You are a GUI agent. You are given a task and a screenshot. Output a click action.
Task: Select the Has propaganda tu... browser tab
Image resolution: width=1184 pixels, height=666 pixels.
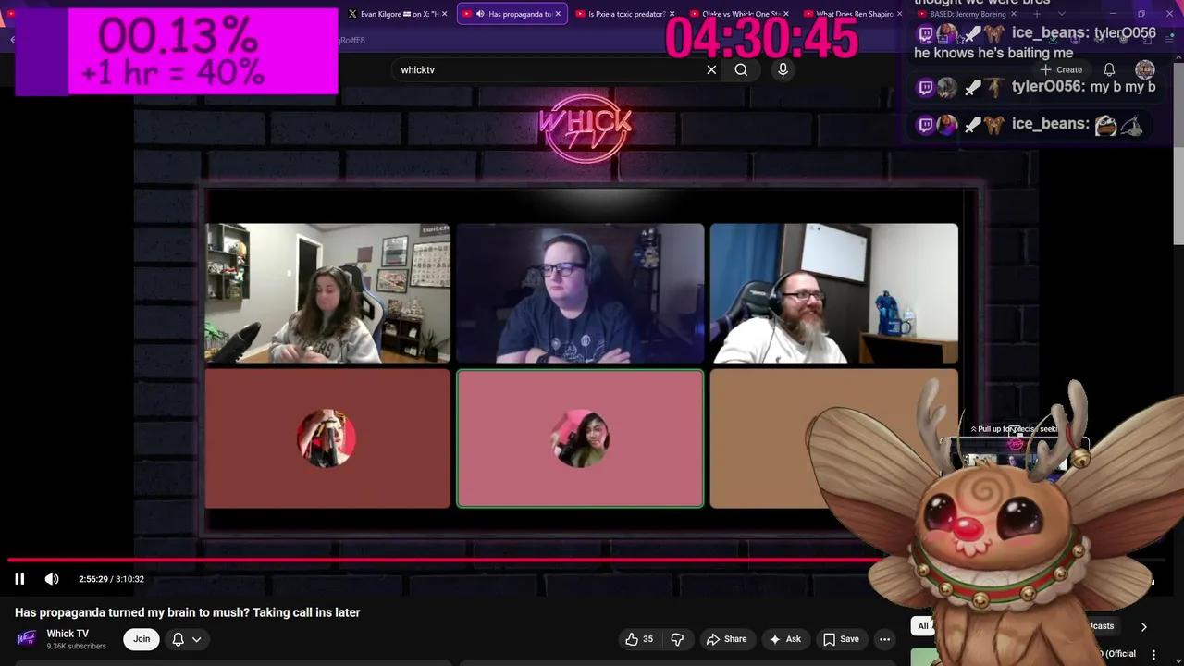pyautogui.click(x=512, y=14)
